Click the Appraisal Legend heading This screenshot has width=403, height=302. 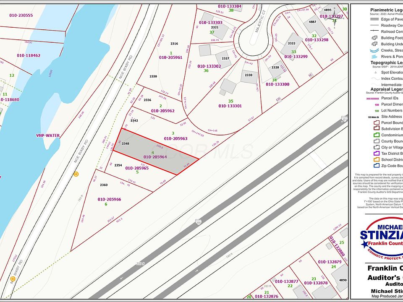(387, 89)
